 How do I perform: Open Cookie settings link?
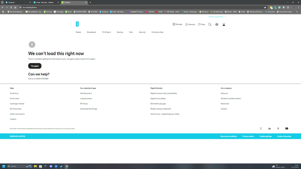[265, 137]
